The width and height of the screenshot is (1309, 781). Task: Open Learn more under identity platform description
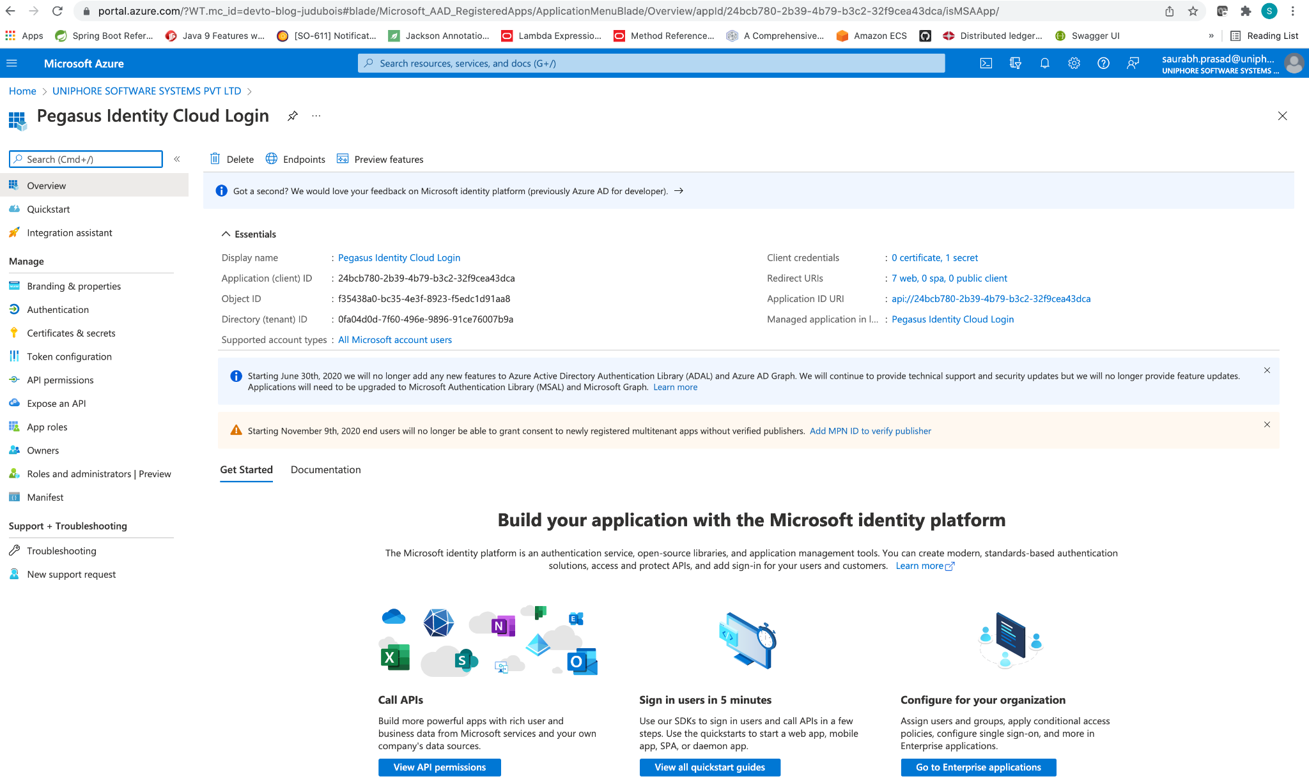pos(925,566)
